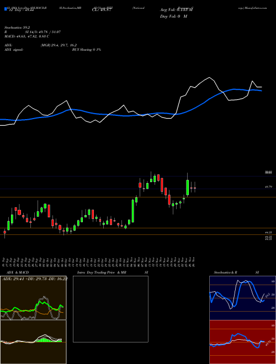The image size is (276, 364).
Task: Select the 'BUY Slowing @ 1%' signal text
Action: (x=87, y=50)
